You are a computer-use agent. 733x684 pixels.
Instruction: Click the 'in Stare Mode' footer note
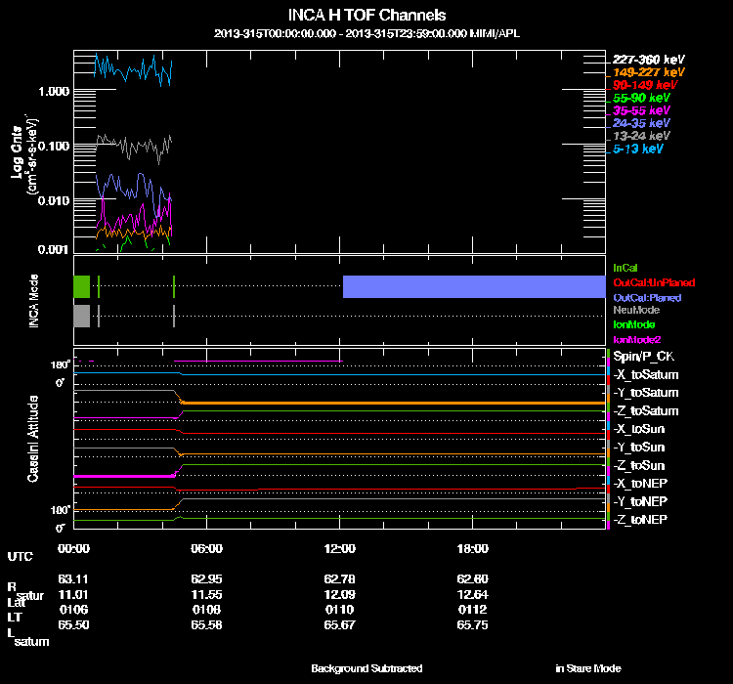588,668
